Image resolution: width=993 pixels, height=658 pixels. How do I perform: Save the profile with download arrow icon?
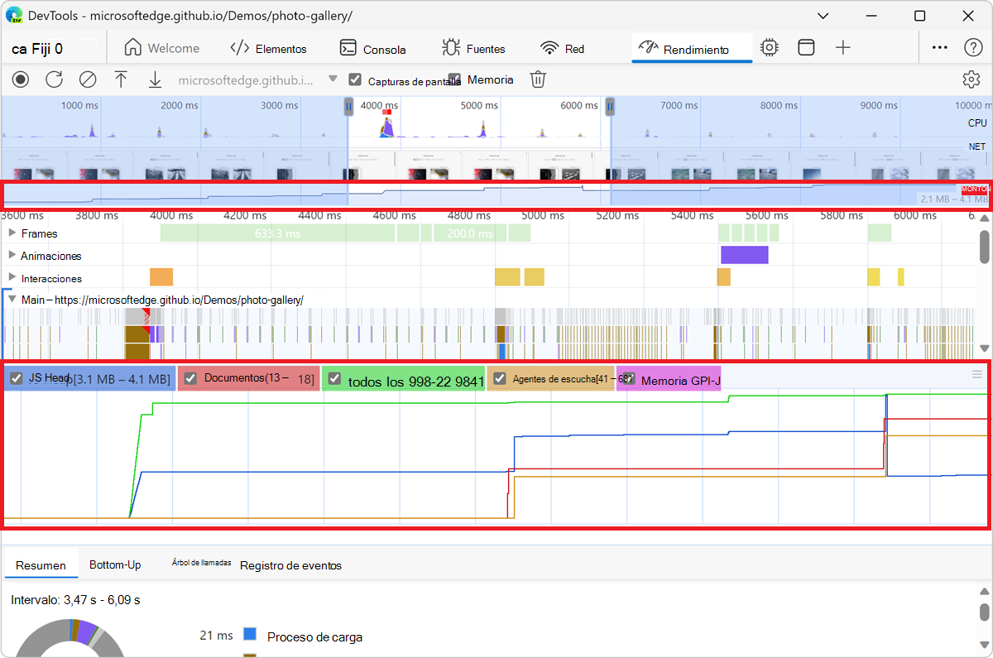pos(155,79)
